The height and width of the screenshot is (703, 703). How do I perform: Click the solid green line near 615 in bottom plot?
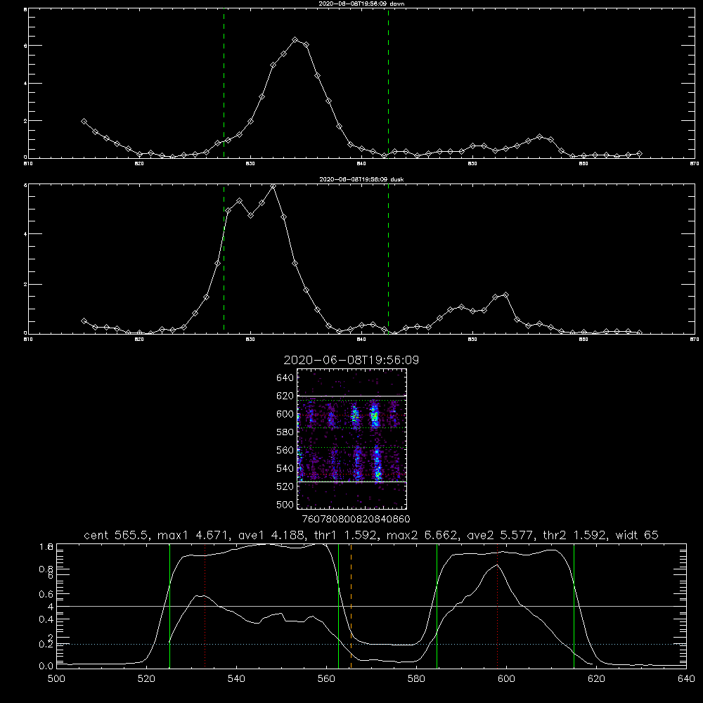coord(574,605)
